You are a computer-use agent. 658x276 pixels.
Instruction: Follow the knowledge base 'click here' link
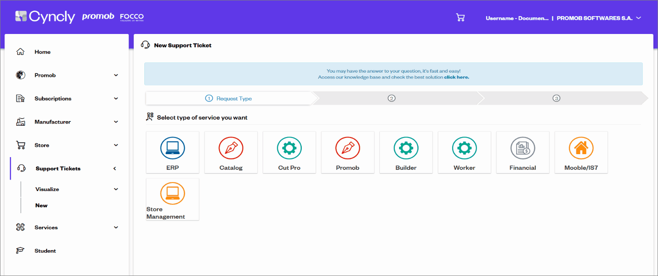tap(456, 77)
